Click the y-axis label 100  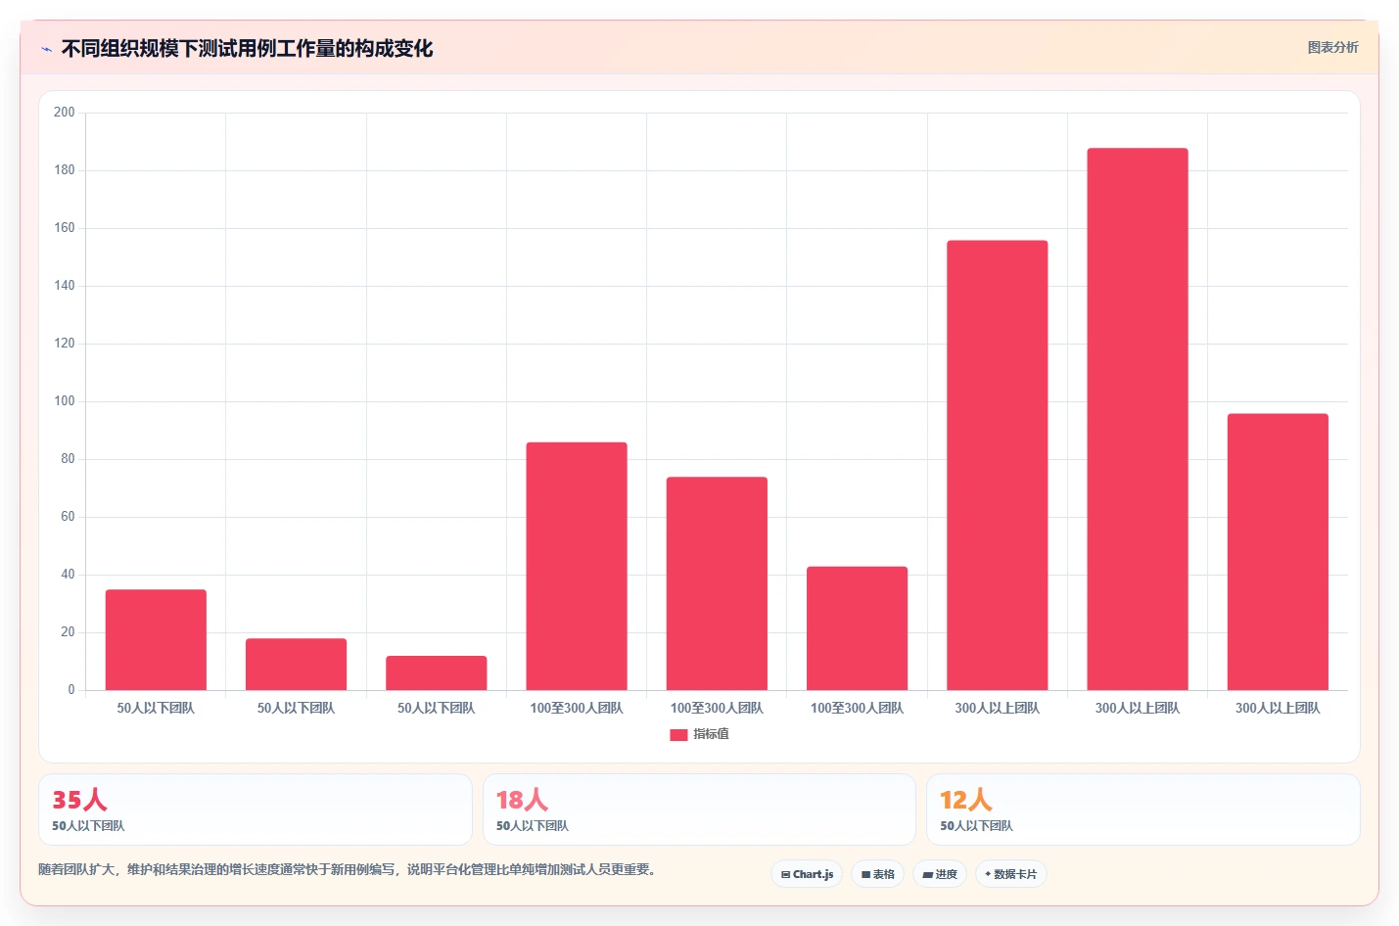[65, 401]
